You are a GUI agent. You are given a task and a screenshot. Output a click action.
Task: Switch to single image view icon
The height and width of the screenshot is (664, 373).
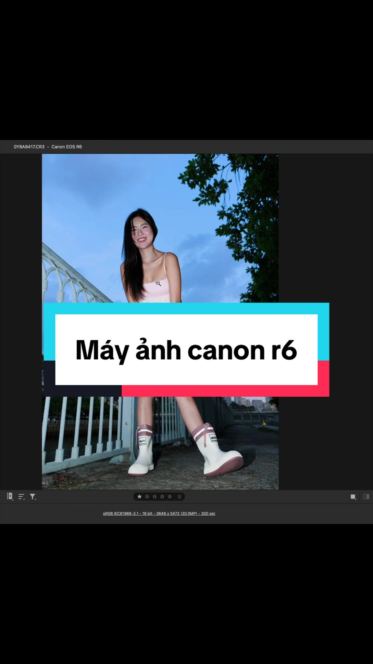[353, 497]
